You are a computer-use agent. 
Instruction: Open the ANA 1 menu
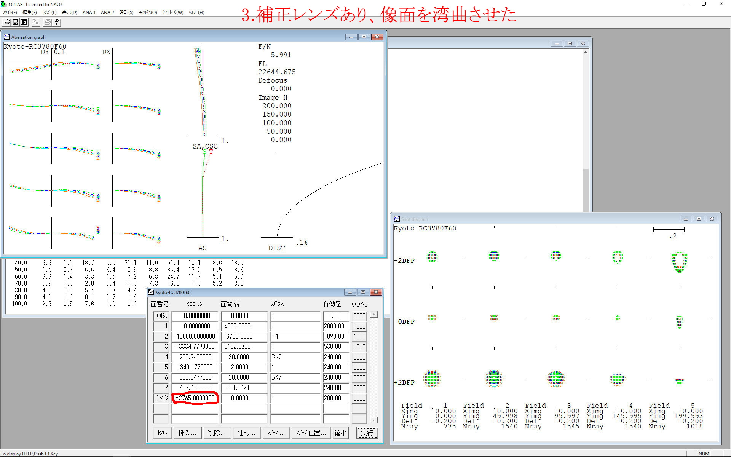click(x=89, y=13)
